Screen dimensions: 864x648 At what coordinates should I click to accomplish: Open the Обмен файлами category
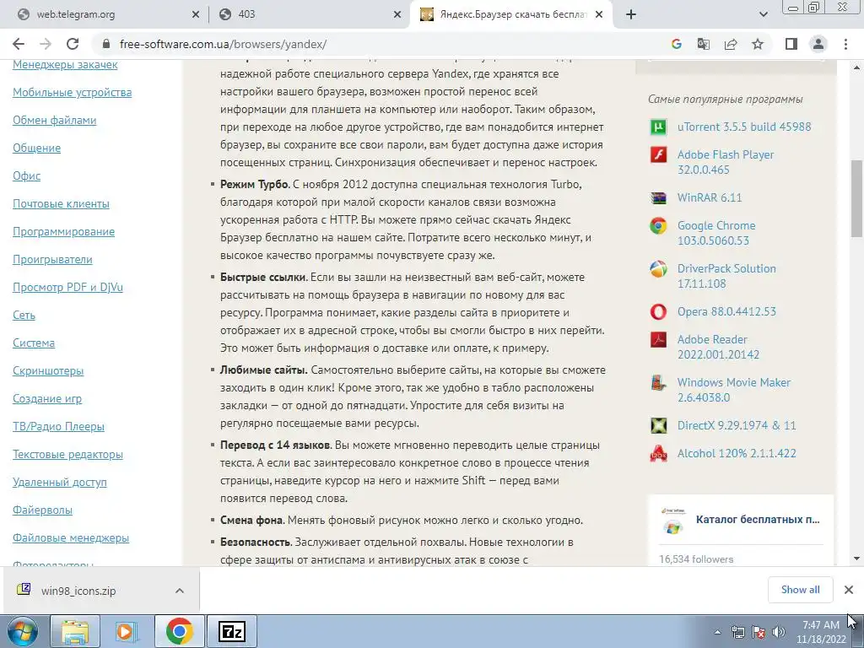pos(55,120)
